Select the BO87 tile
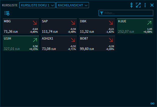Viewport: 157px width, 107px height. (97, 43)
